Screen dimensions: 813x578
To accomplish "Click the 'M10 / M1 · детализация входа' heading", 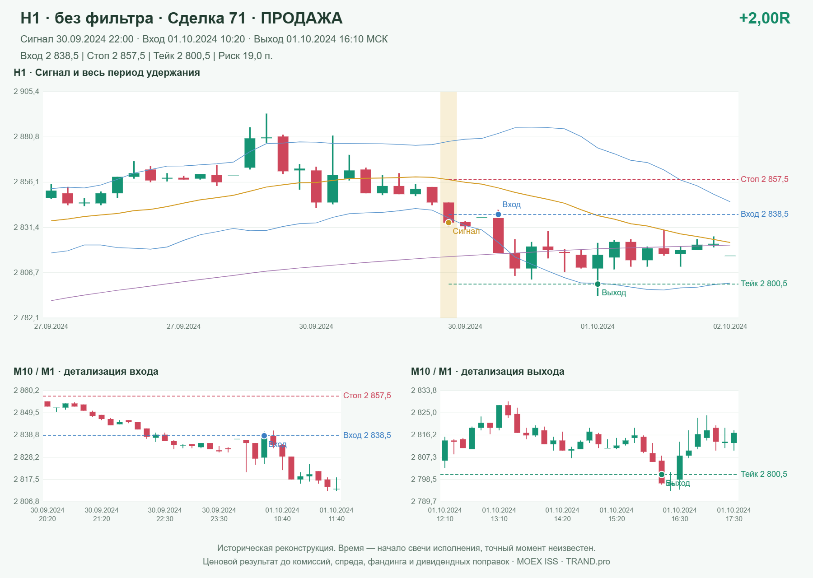I will (86, 372).
